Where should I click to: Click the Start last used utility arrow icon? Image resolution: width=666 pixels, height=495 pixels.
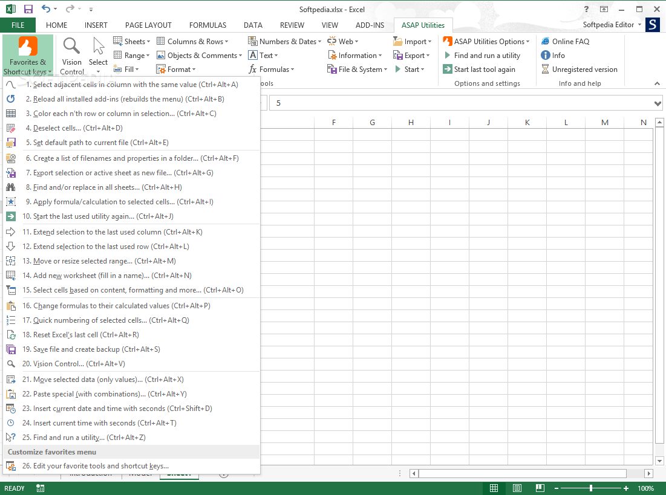[11, 216]
